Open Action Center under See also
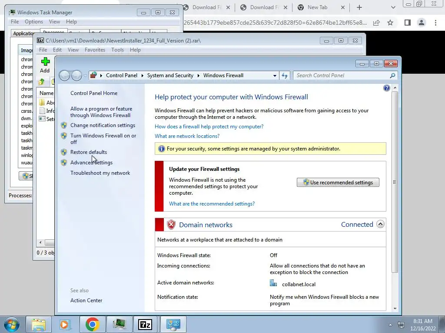Viewport: 445px width, 333px height. click(86, 300)
